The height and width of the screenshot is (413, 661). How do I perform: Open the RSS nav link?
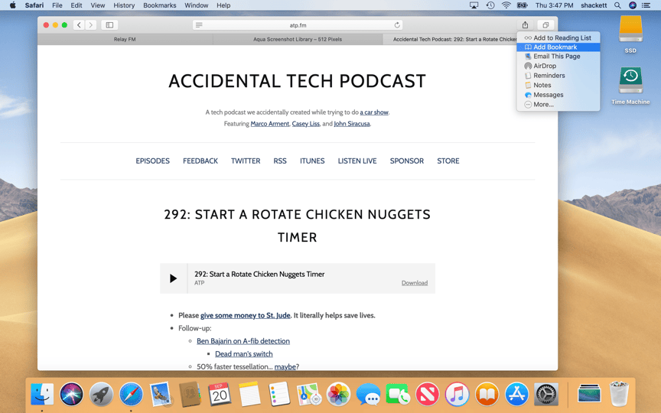point(280,161)
